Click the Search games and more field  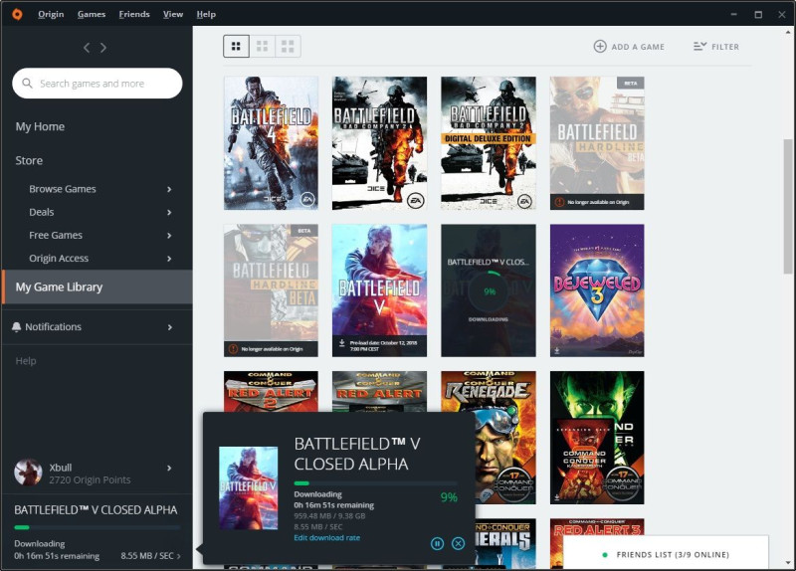pyautogui.click(x=97, y=84)
